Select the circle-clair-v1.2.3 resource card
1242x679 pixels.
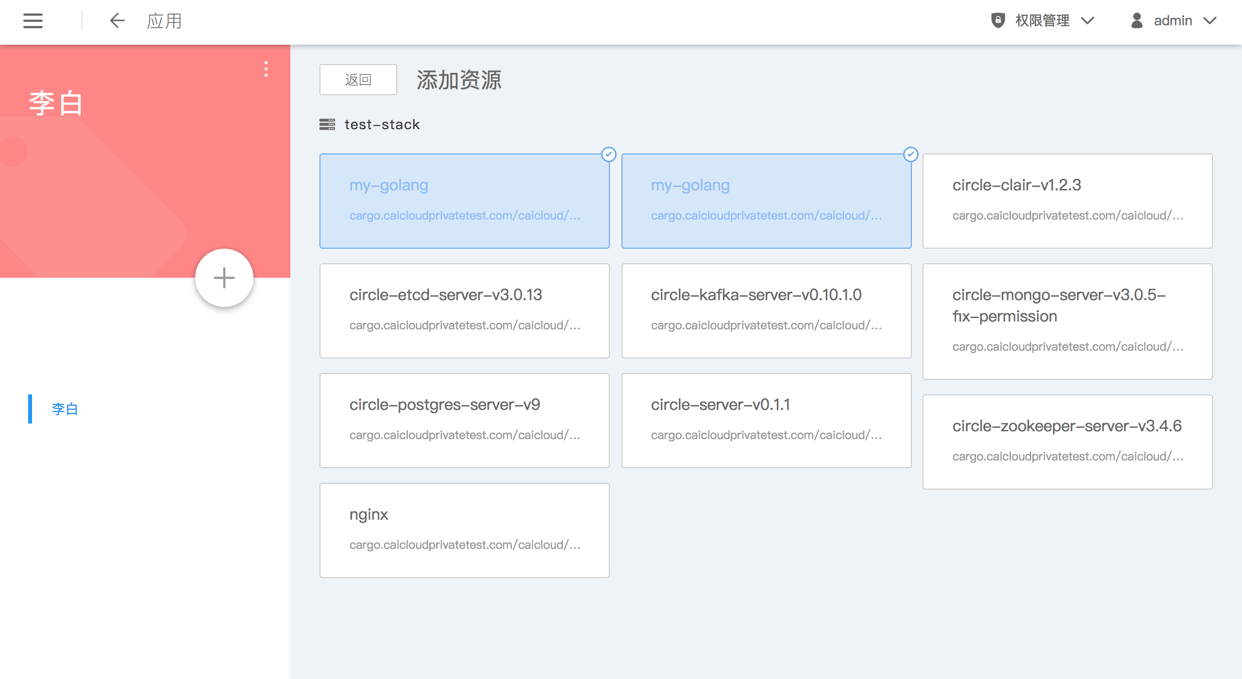(1067, 201)
